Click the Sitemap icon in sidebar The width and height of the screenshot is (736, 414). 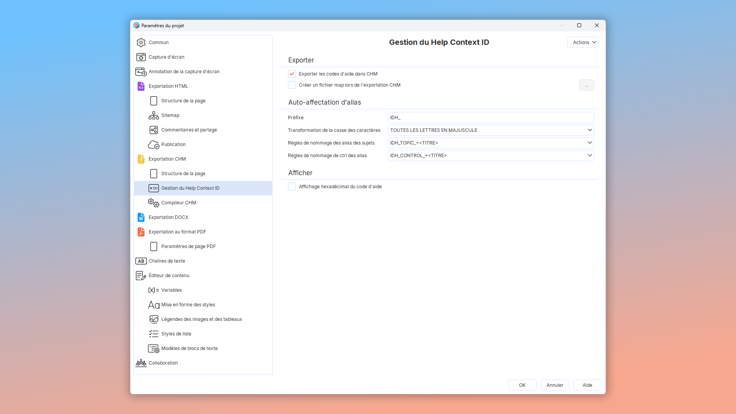pos(153,115)
